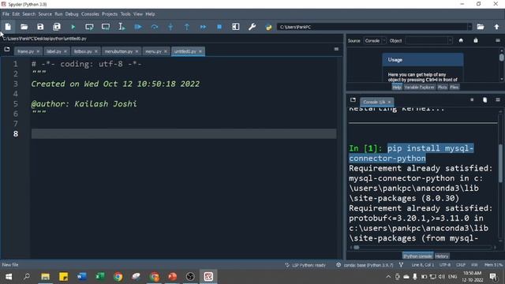Expand the Source Console dropdown
Screen dimensions: 505x284
(375, 40)
